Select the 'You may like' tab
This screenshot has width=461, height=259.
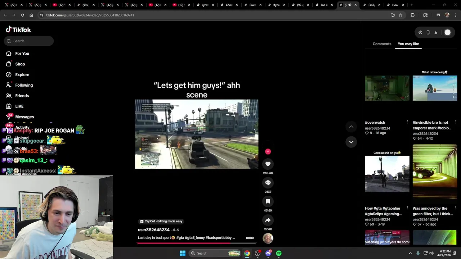[x=408, y=44]
